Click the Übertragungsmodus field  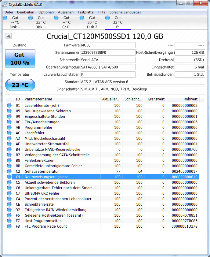click(108, 67)
